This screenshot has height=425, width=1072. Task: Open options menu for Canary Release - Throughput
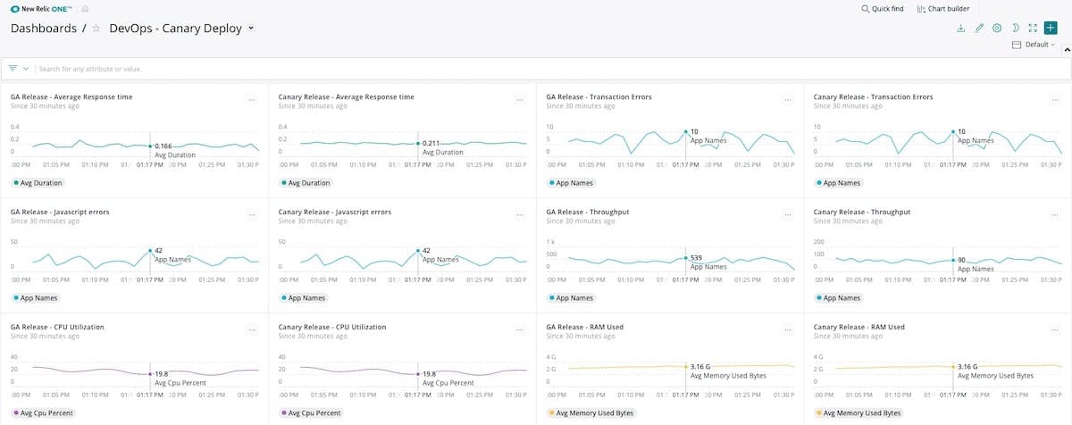1055,215
